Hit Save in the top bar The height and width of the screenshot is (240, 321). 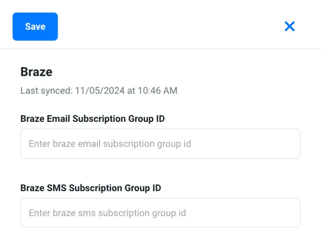35,27
